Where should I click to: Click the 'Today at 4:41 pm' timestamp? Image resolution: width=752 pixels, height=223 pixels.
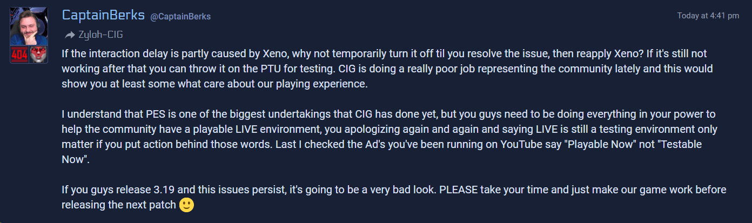click(x=708, y=16)
